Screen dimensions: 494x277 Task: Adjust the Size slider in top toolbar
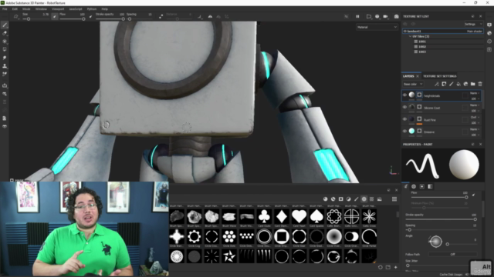click(36, 19)
